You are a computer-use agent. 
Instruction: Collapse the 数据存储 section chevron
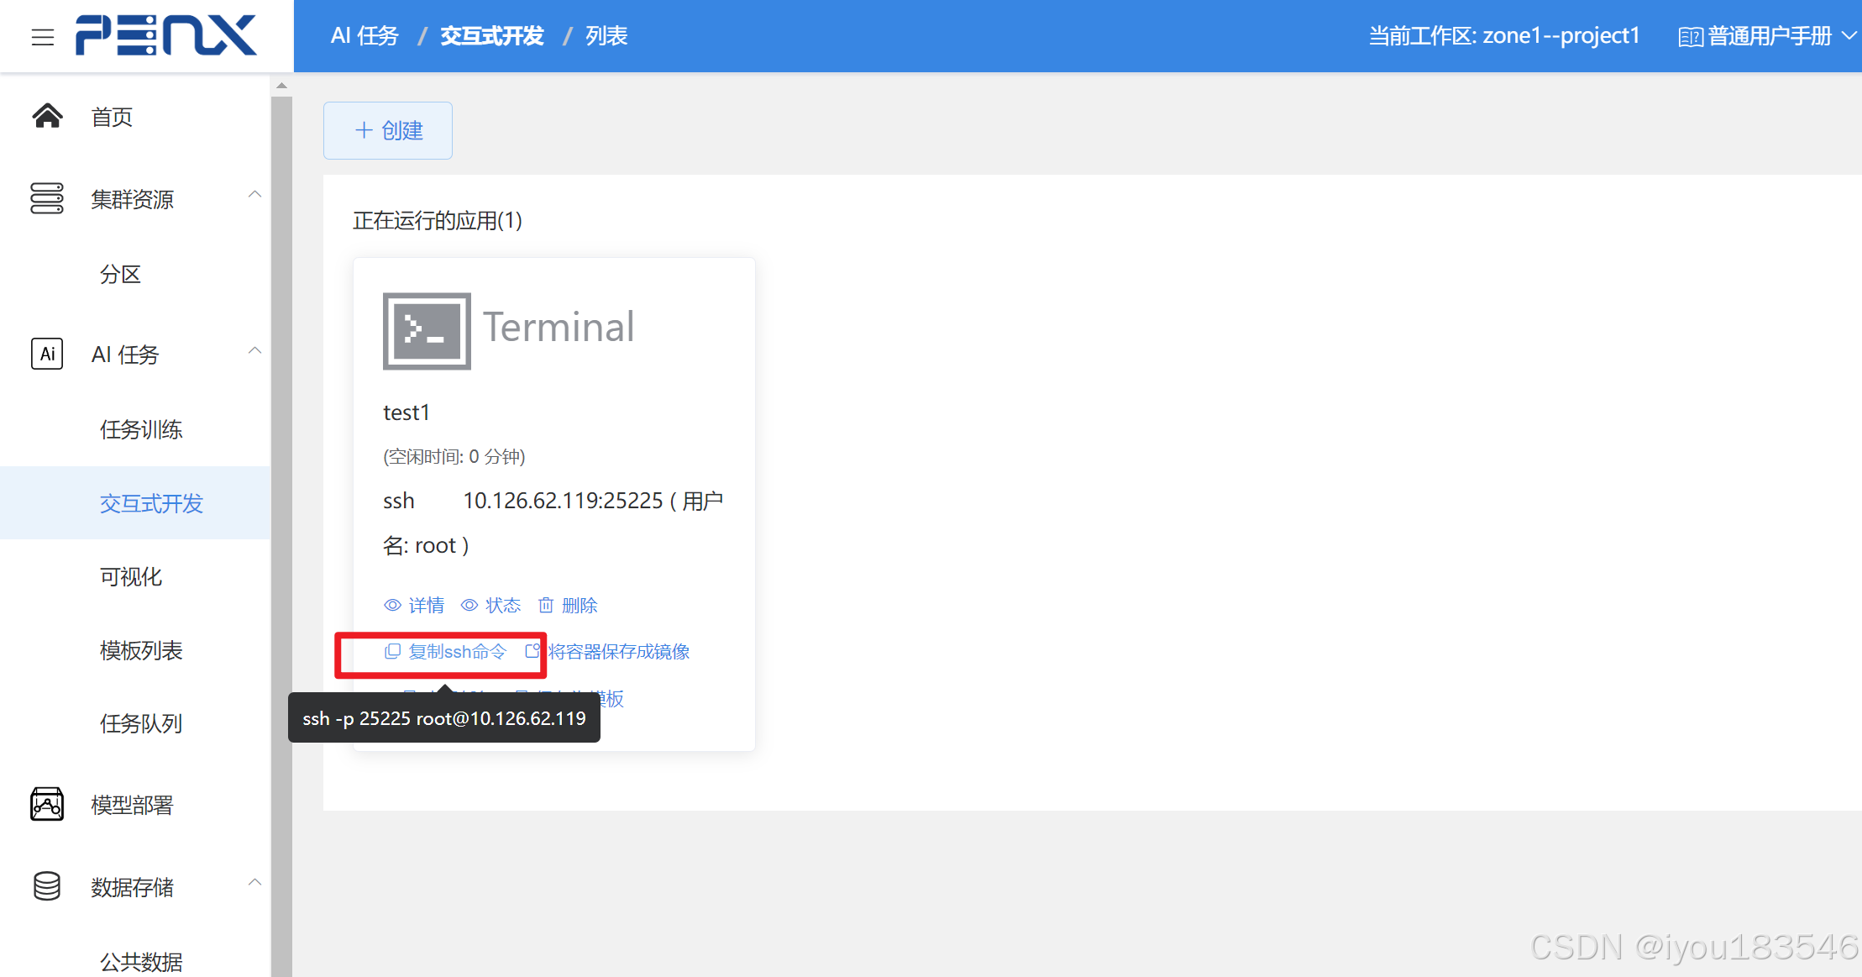coord(254,882)
